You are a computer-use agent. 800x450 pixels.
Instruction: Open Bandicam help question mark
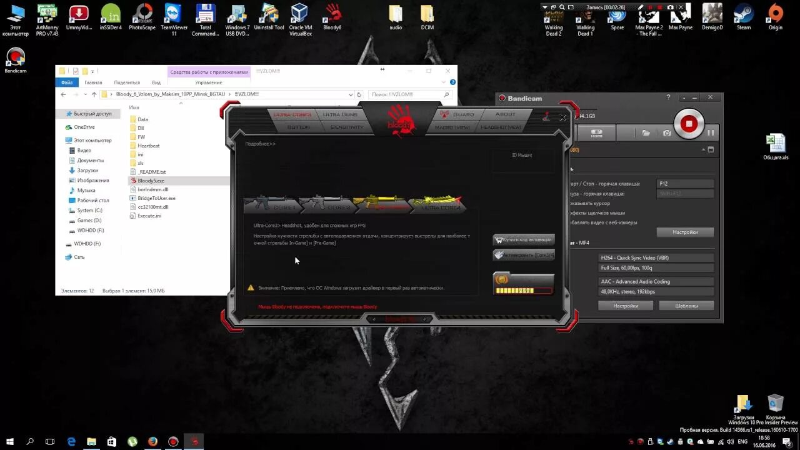click(x=668, y=97)
